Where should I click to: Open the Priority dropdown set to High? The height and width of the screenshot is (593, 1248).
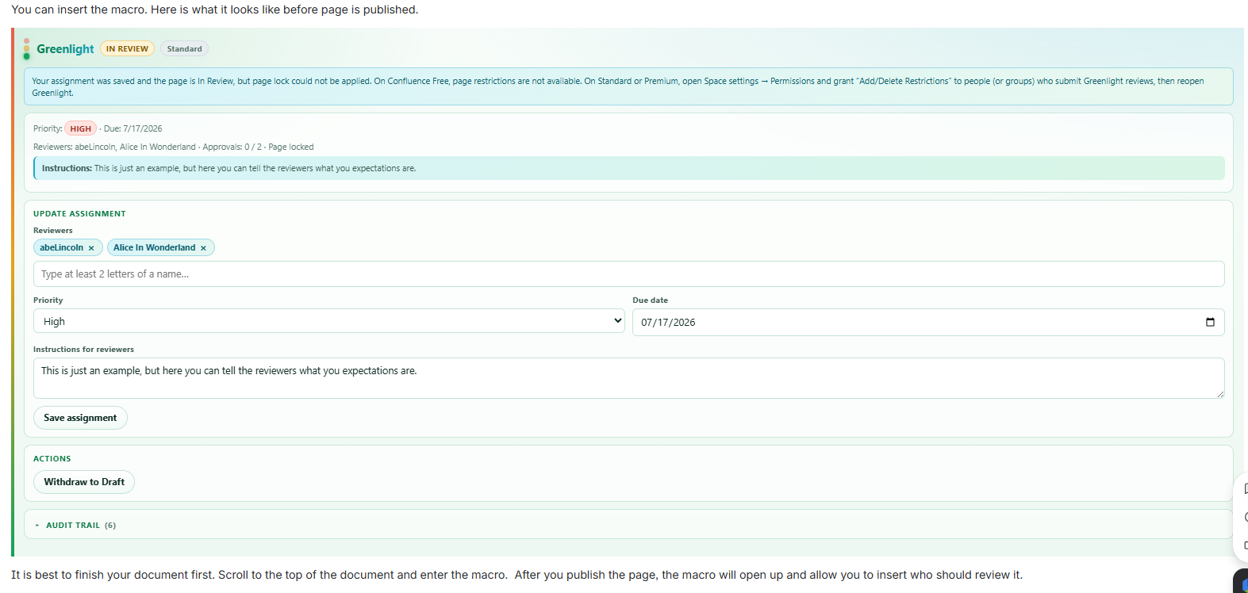329,321
